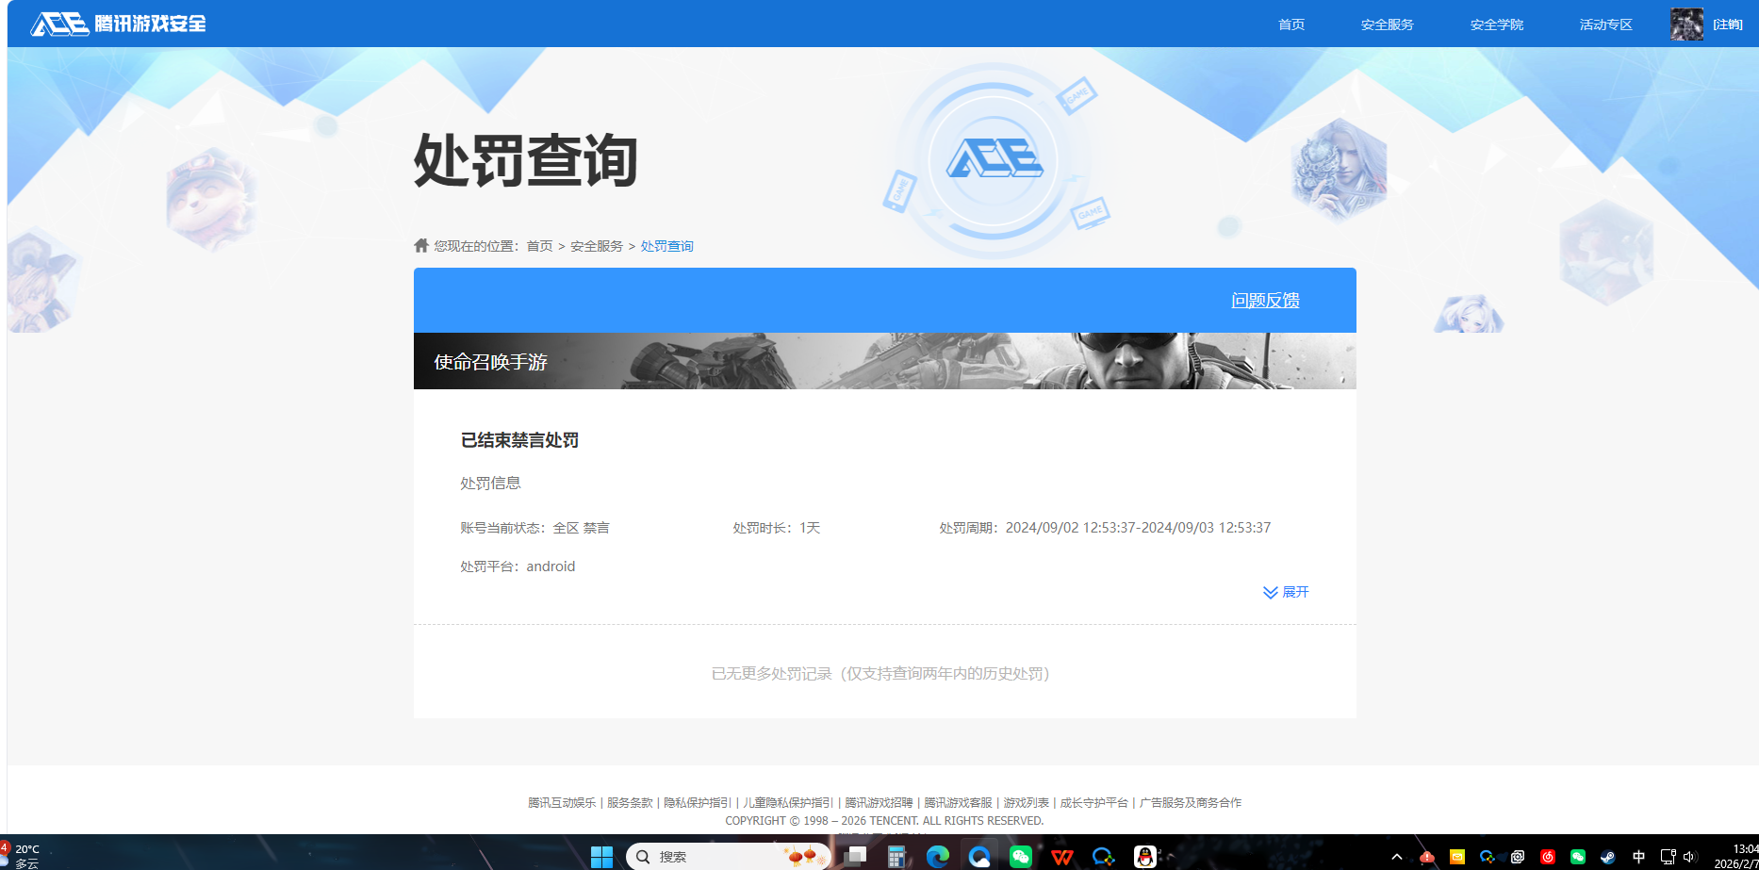
Task: Open the 腾讯游戏客服 footer link
Action: pos(958,803)
